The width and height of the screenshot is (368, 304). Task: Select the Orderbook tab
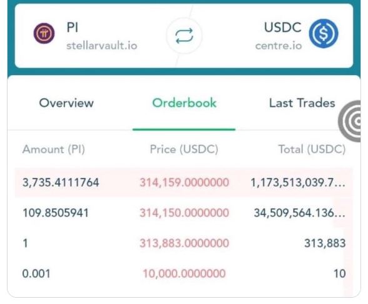184,103
